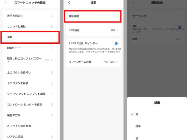This screenshot has width=187, height=140.
Task: Open 運動検出 row
Action: click(x=93, y=16)
